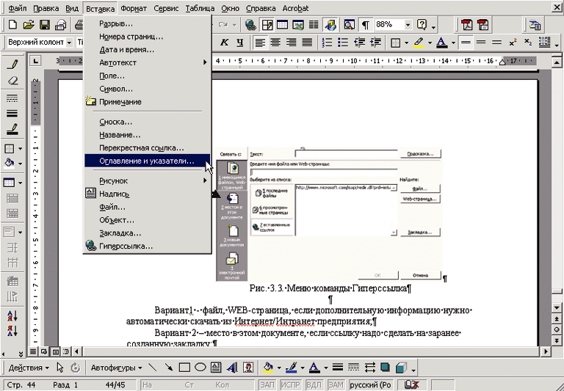The width and height of the screenshot is (564, 391).
Task: Click the drawing Fill Color bucket
Action: point(268,368)
